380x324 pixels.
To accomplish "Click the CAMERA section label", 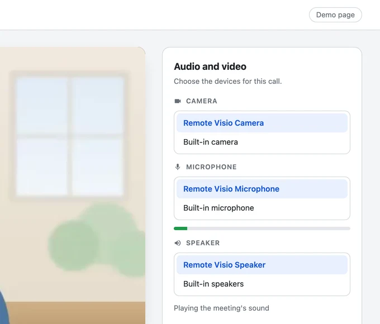I will tap(202, 101).
